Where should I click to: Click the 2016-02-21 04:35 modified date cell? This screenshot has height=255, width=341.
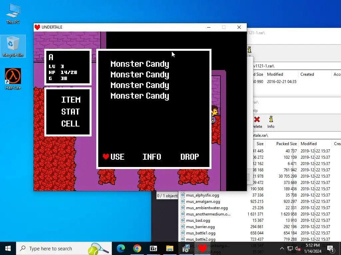282,82
